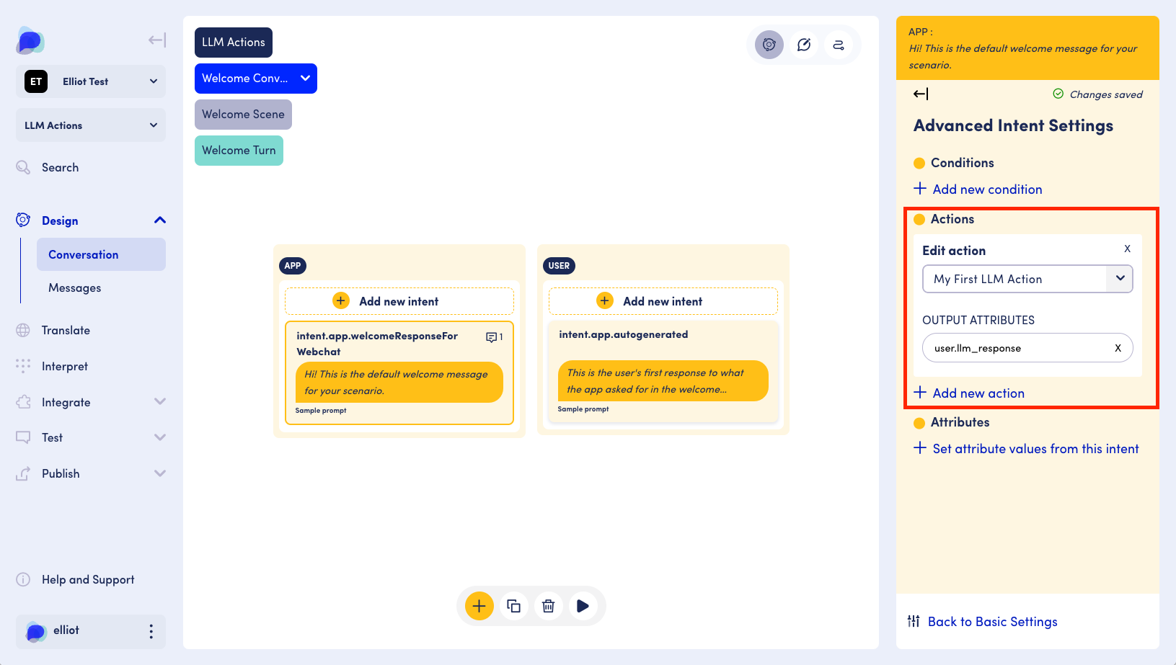Click the trash delete icon

[548, 606]
